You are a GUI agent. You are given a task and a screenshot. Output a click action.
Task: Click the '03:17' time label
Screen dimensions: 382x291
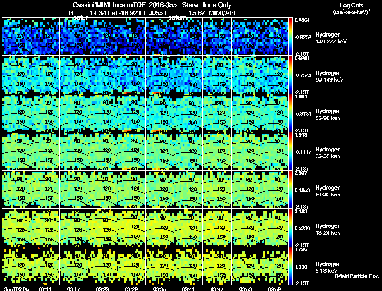pos(74,289)
